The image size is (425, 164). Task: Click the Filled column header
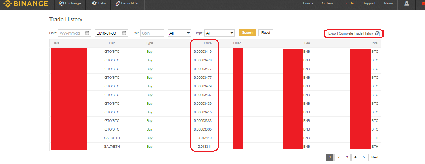pos(237,43)
